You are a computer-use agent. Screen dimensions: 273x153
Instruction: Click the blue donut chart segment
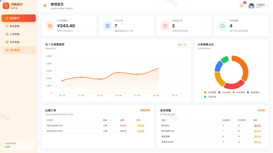[218, 66]
